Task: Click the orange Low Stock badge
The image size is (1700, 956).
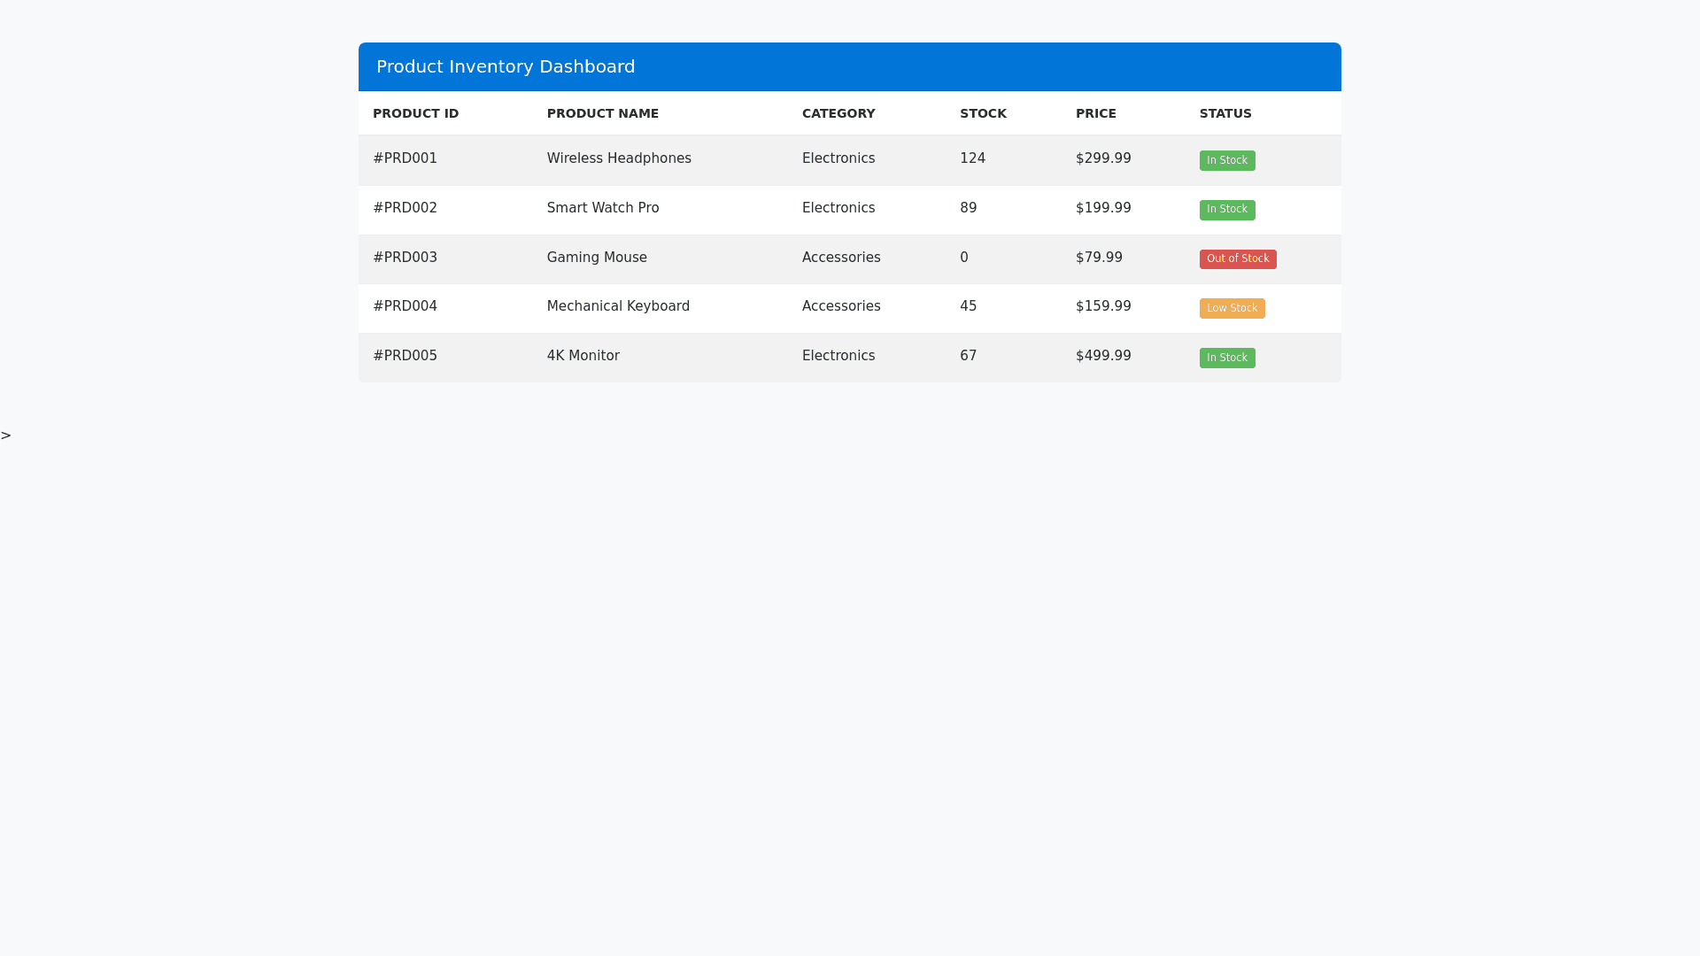Action: pos(1232,308)
